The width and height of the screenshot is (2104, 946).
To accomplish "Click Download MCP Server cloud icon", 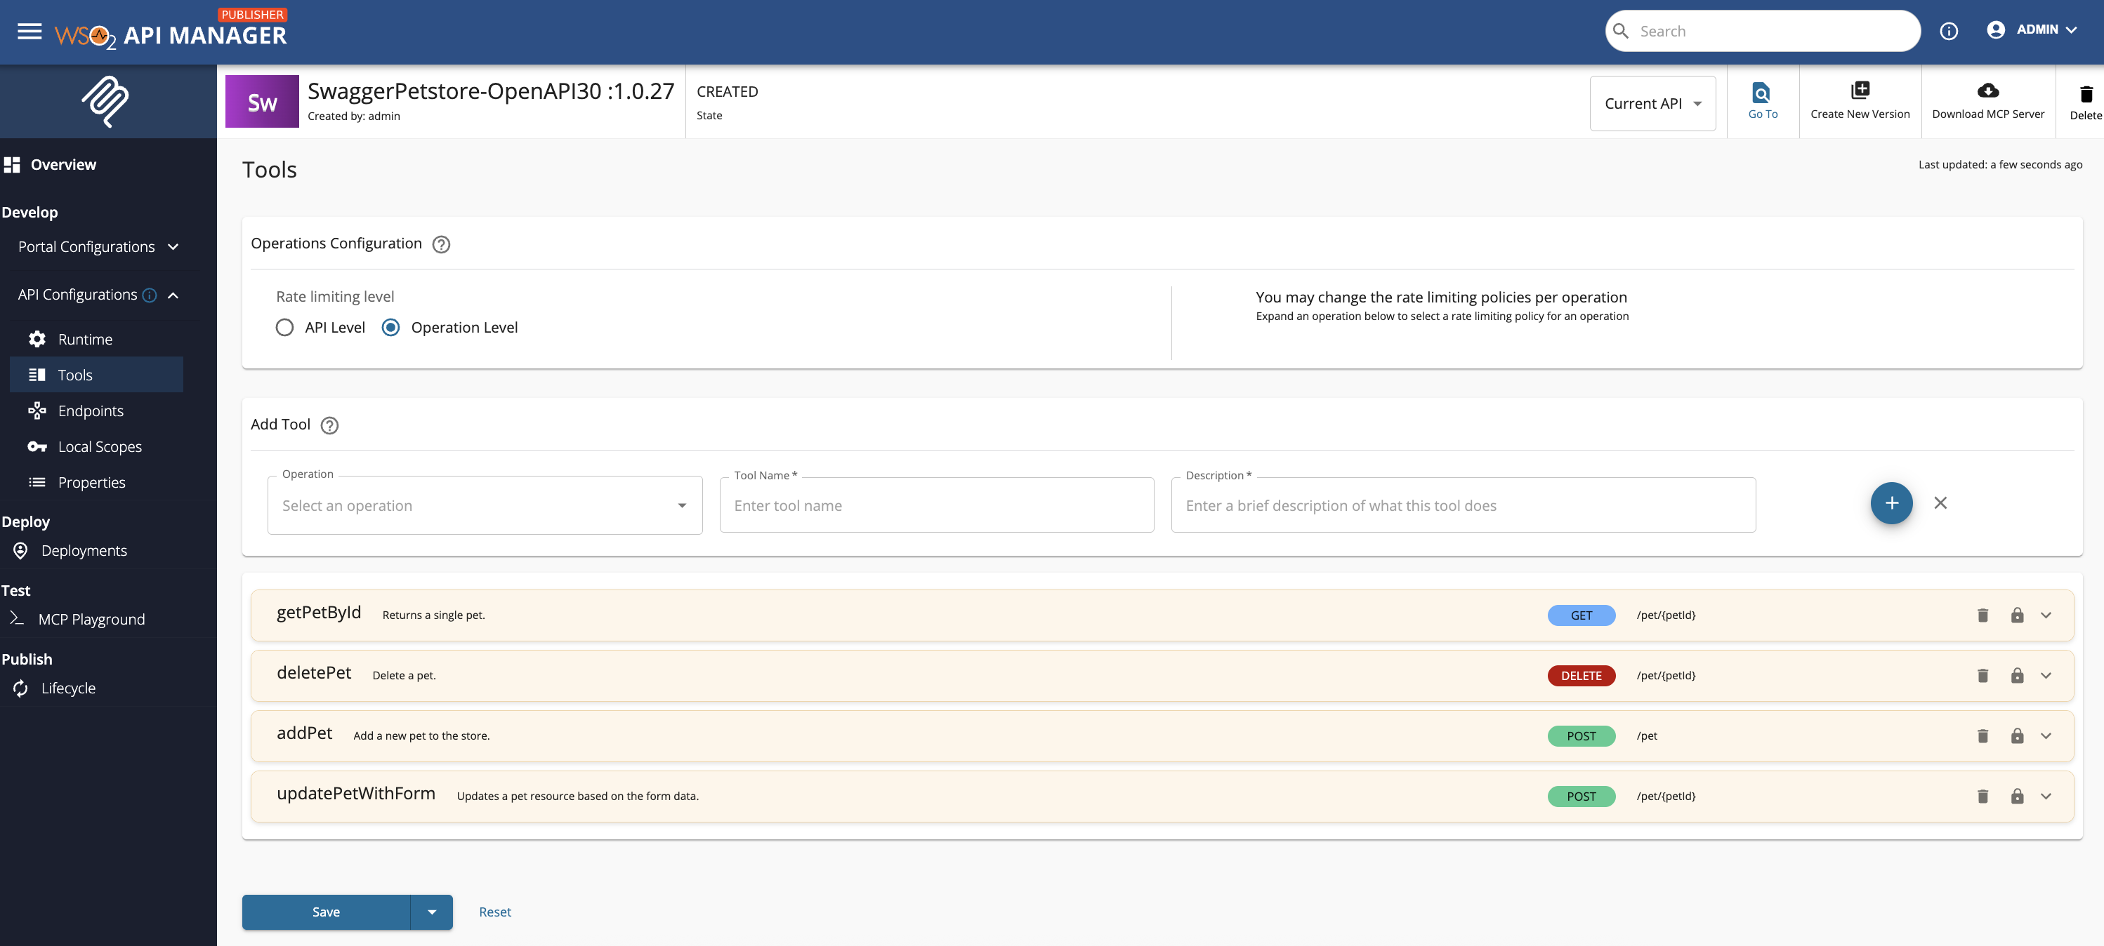I will click(1987, 91).
